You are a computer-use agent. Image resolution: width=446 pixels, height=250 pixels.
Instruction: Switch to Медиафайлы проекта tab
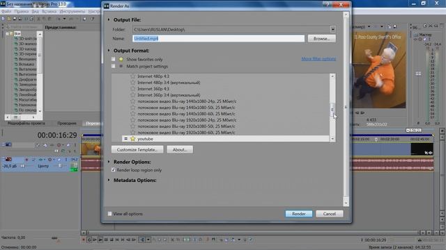[26, 124]
